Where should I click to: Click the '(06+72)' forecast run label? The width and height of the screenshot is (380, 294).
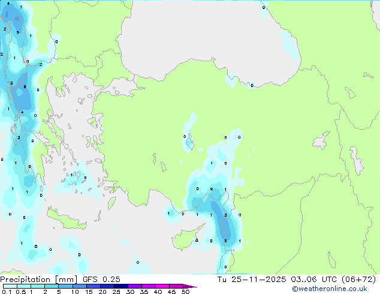pyautogui.click(x=359, y=280)
